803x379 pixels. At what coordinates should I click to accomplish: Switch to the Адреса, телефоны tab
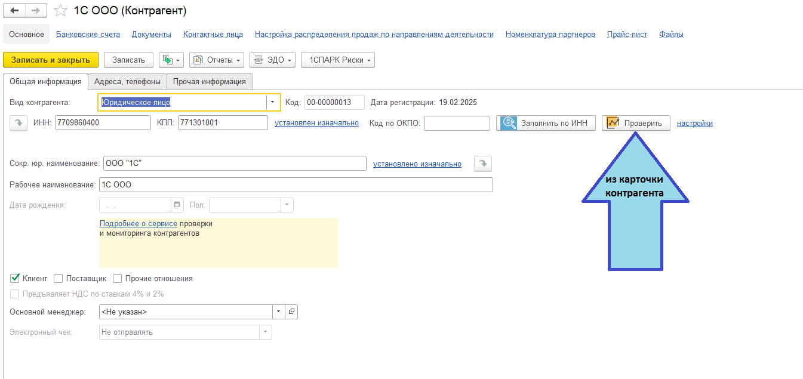click(127, 82)
